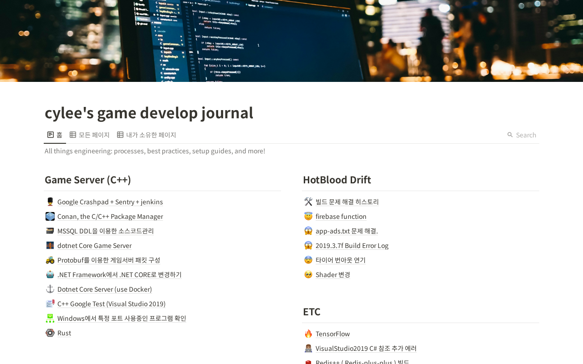Click the code-screen cover image
This screenshot has width=583, height=364.
tap(291, 41)
